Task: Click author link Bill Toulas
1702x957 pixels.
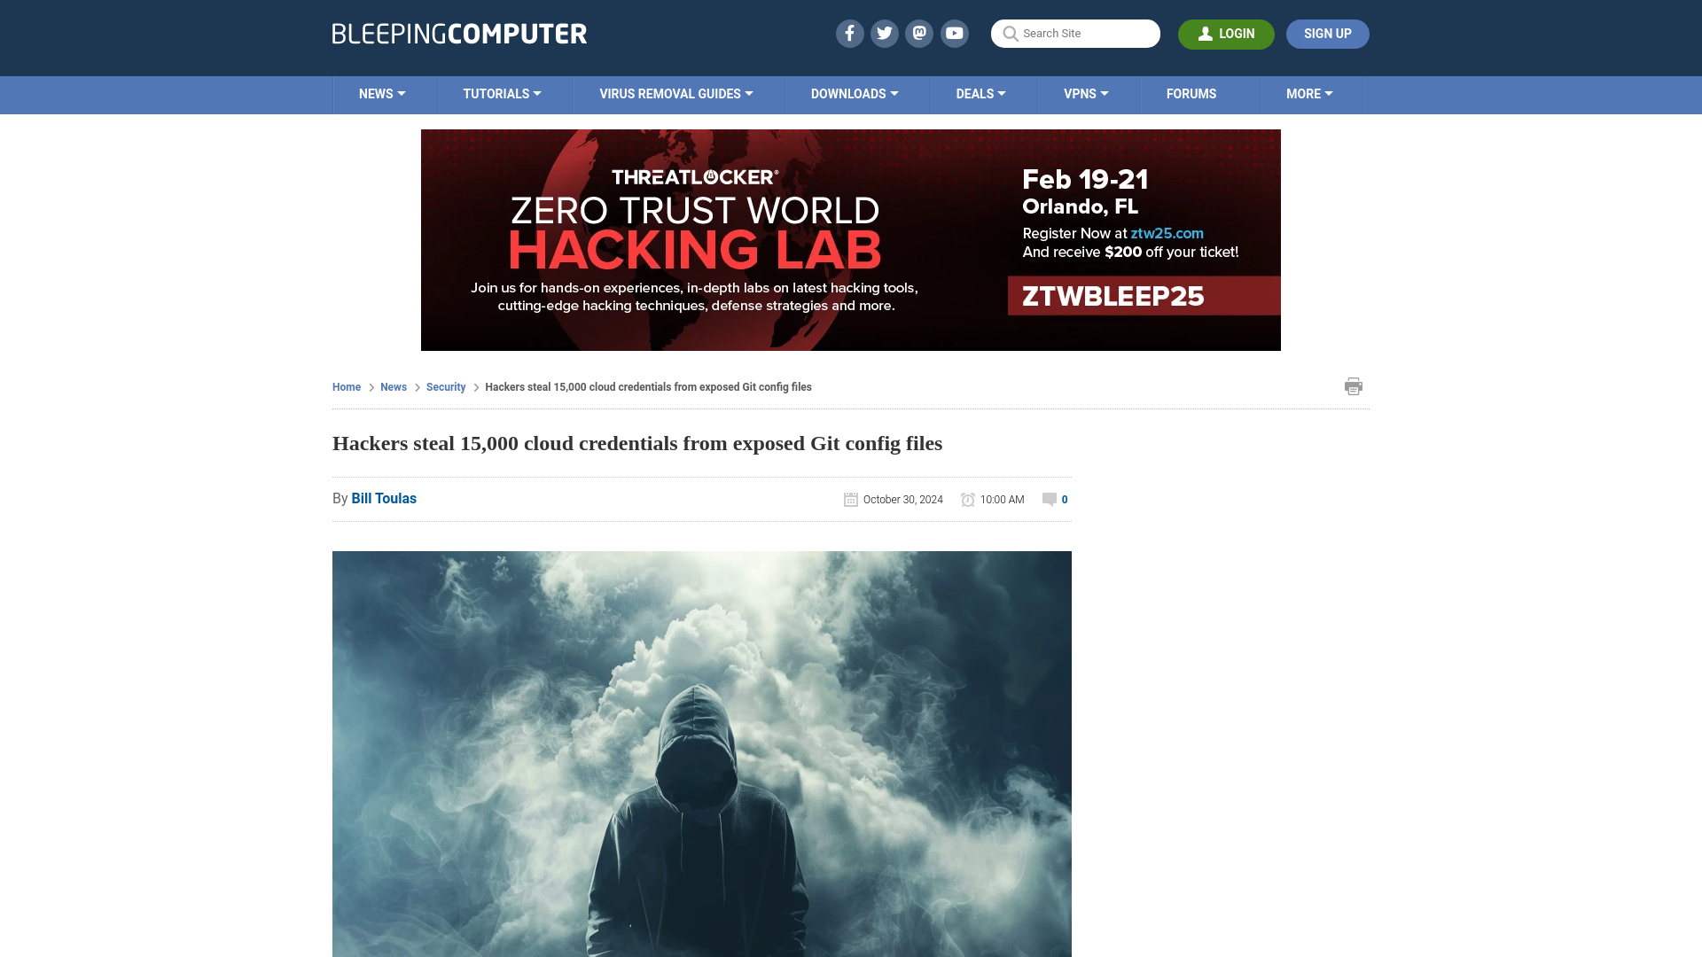Action: [x=384, y=498]
